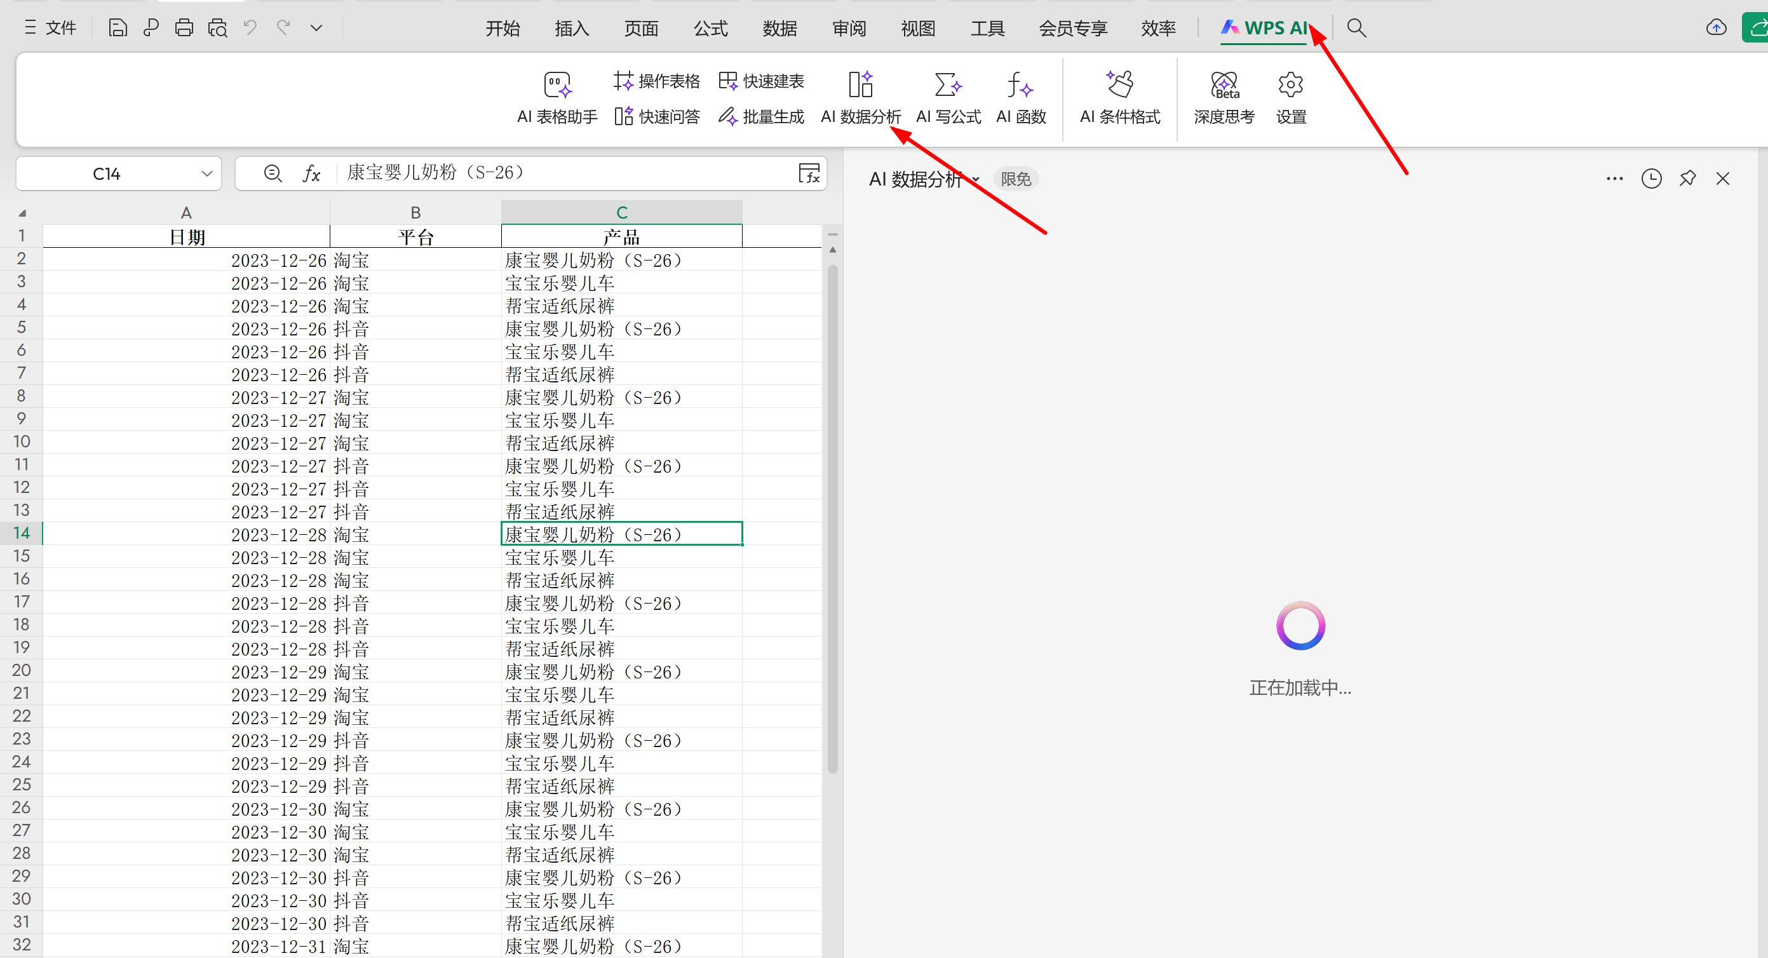Click the 快速建表 button

pyautogui.click(x=760, y=81)
